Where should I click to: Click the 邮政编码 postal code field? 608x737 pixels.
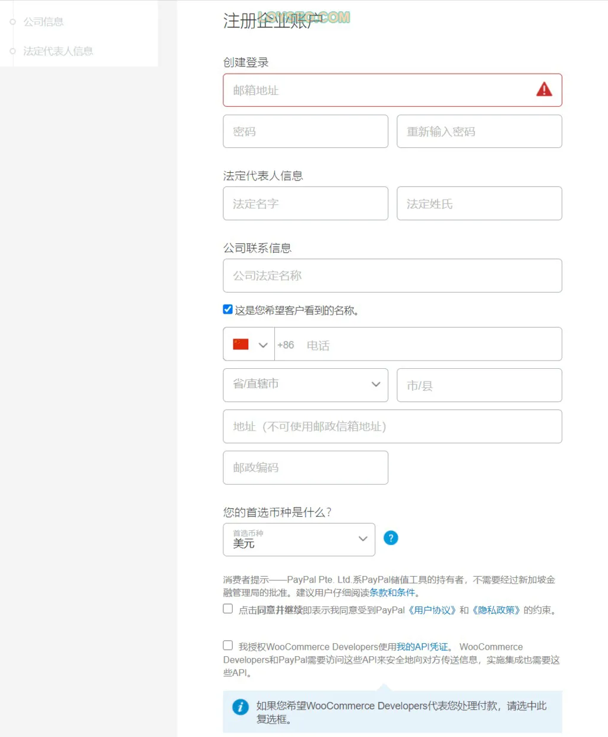(x=305, y=467)
